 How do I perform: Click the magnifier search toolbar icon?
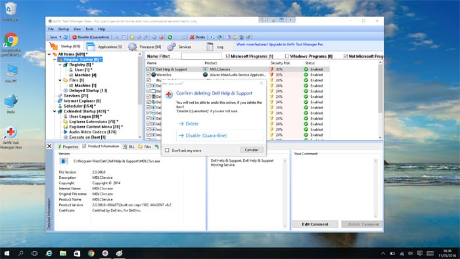point(117,37)
